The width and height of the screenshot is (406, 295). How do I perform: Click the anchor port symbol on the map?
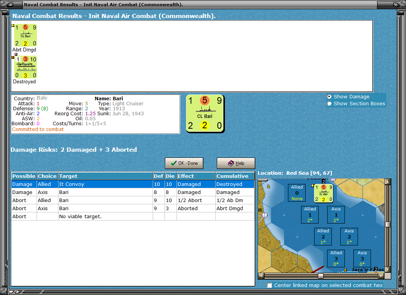pyautogui.click(x=265, y=215)
